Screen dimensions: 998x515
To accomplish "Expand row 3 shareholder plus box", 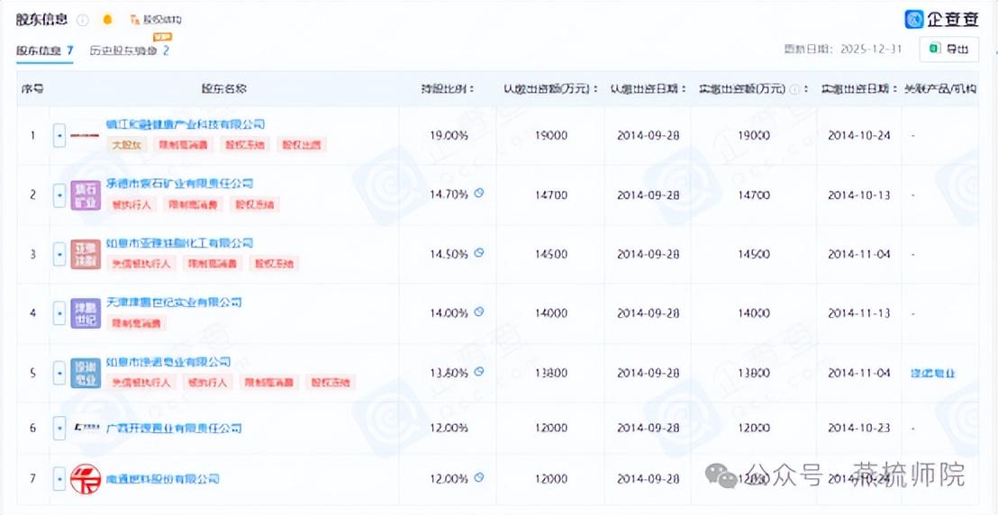I will [x=59, y=254].
